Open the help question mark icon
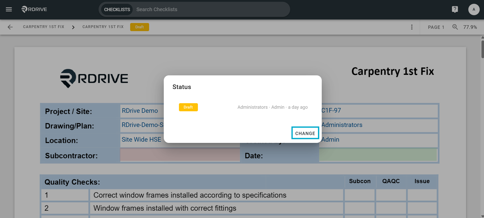 point(455,9)
